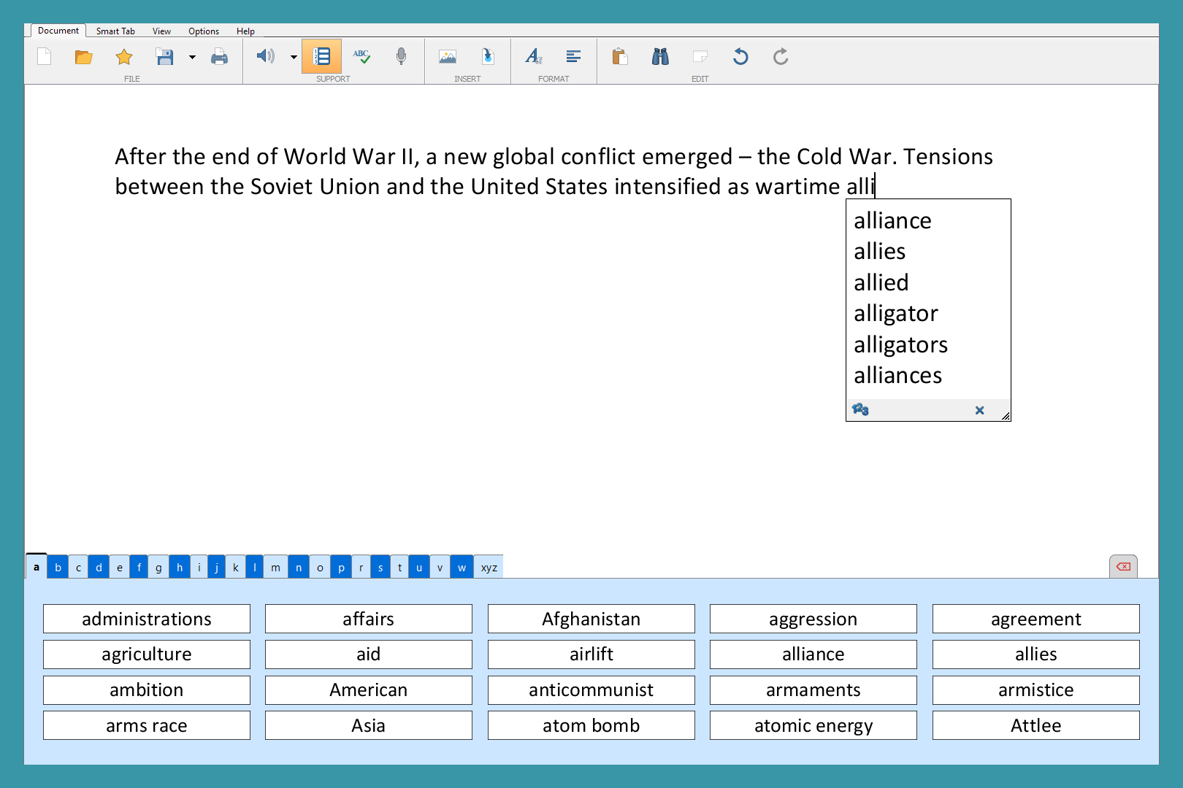
Task: Insert the phrase 'atom bomb'
Action: pyautogui.click(x=591, y=725)
